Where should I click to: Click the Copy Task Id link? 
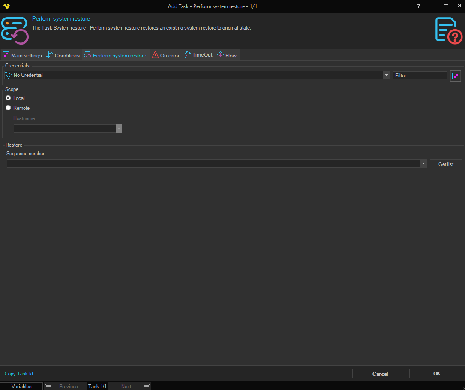[x=19, y=374]
